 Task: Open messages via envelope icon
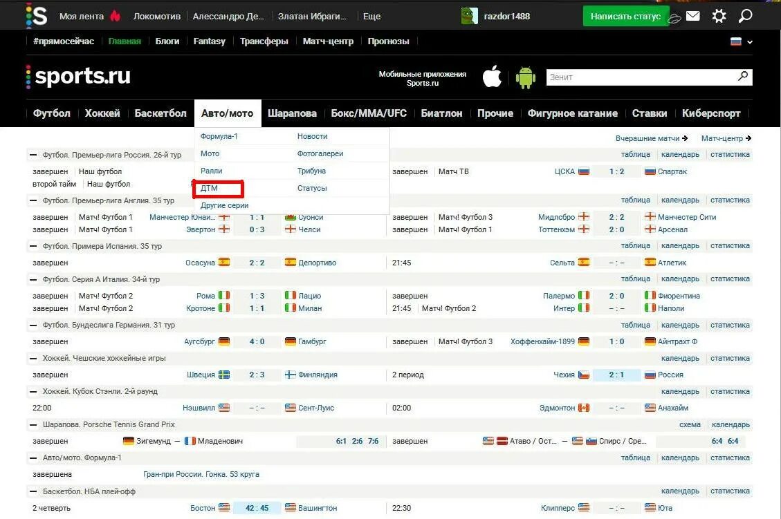(x=693, y=16)
